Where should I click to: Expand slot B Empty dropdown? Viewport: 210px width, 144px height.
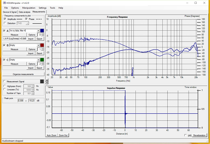(x=38, y=45)
